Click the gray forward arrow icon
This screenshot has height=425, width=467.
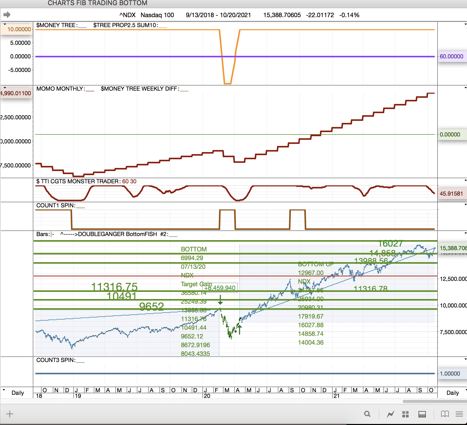pos(7,15)
